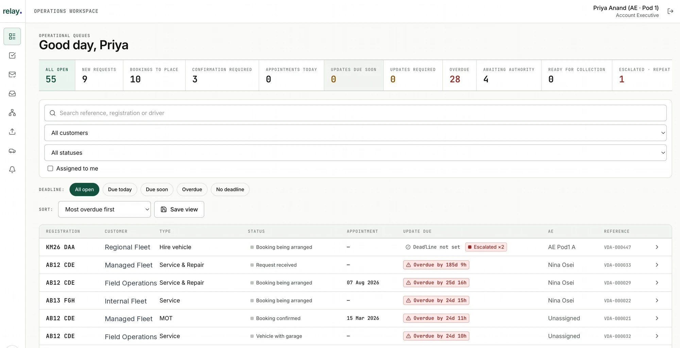
Task: Select the Overdue deadline filter chip
Action: (192, 190)
